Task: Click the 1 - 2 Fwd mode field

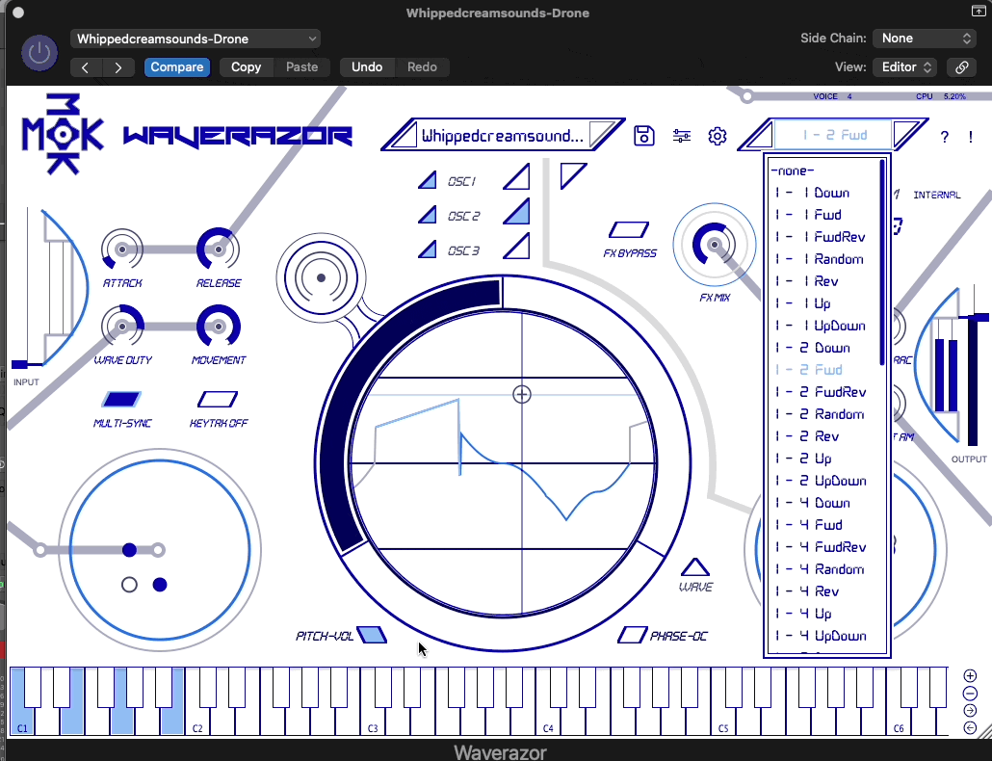Action: click(834, 135)
